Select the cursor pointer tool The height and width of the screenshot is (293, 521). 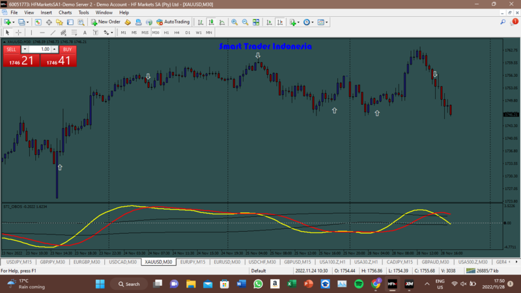(7, 33)
